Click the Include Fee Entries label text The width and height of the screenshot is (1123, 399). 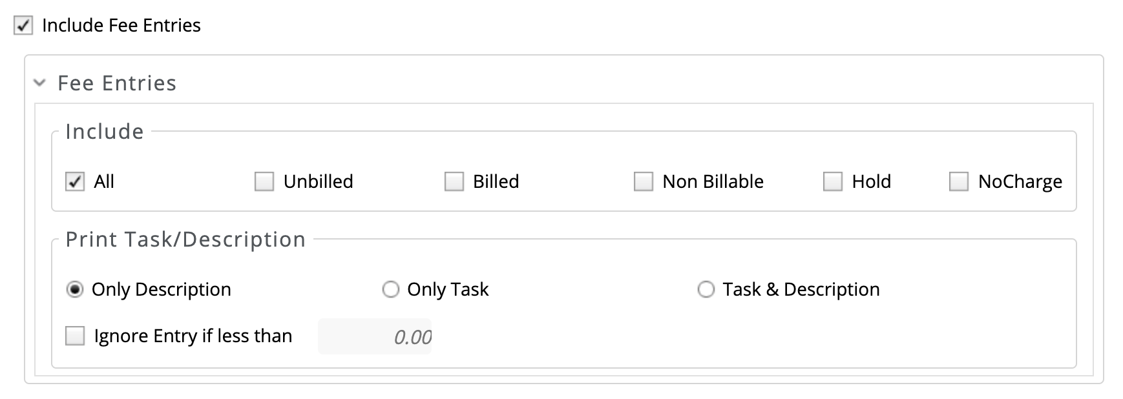[121, 25]
